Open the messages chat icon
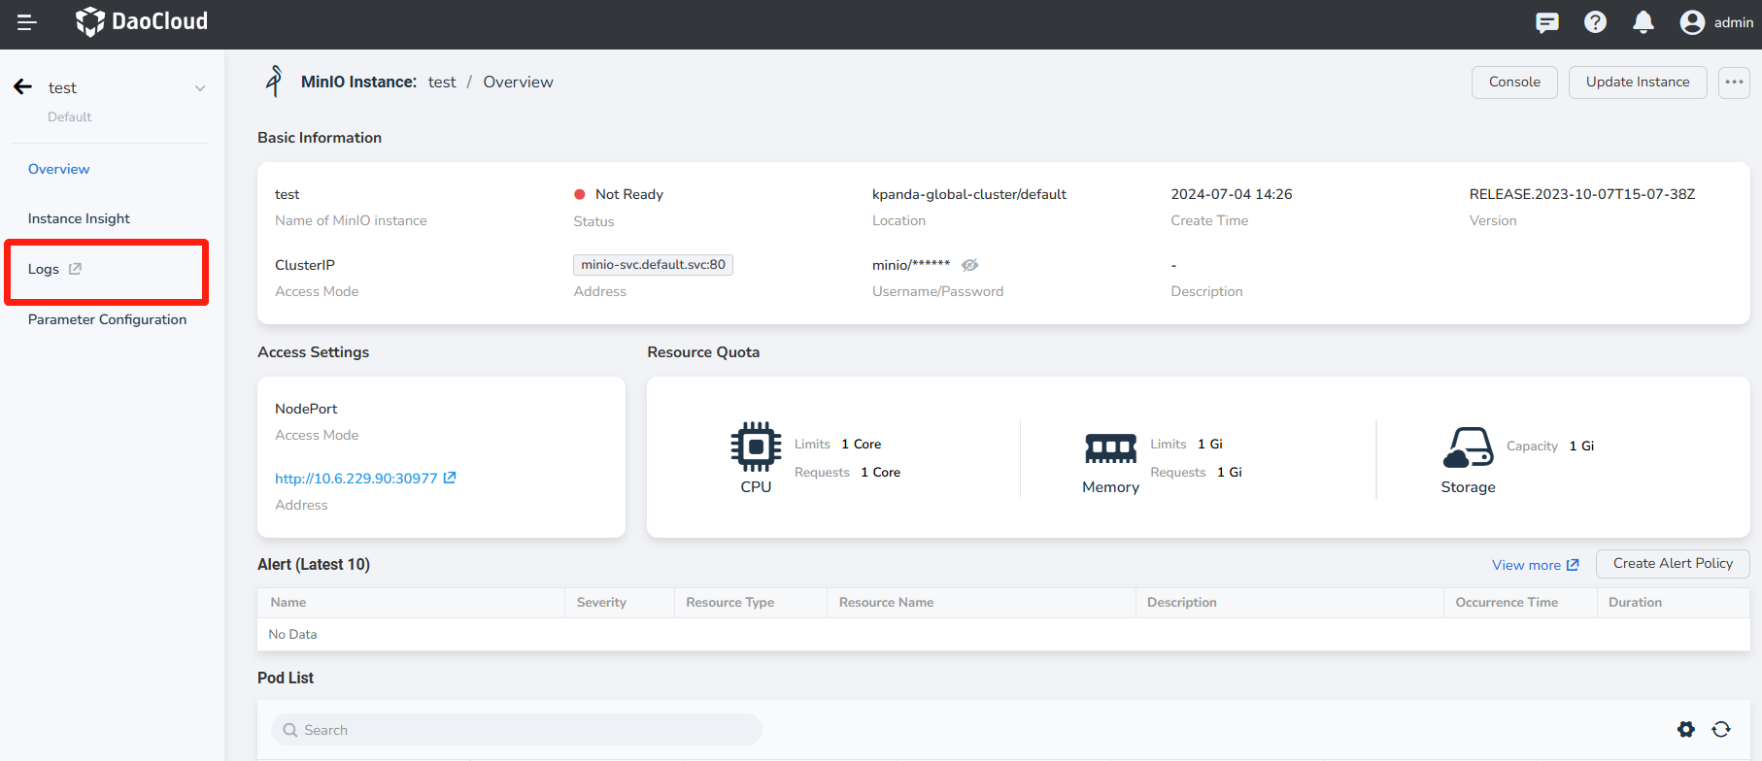The width and height of the screenshot is (1762, 761). [x=1547, y=22]
